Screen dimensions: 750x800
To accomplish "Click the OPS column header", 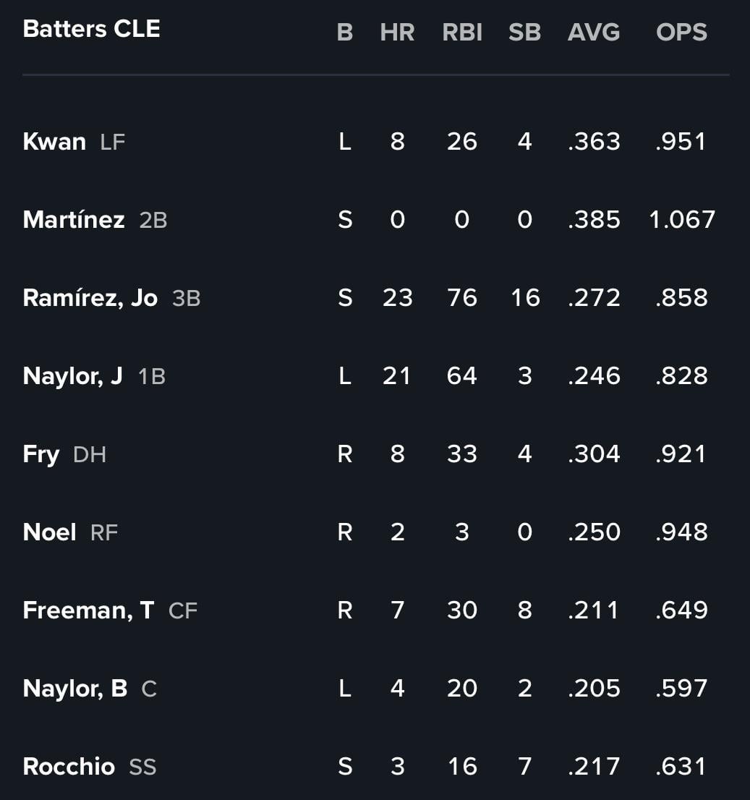I will [681, 32].
